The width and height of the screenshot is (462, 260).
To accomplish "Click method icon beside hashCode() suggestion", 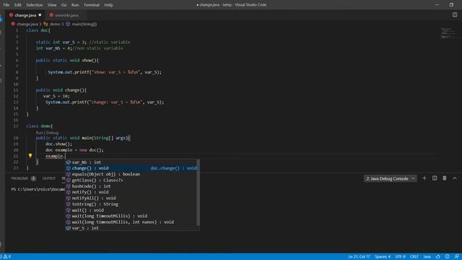I will point(69,186).
